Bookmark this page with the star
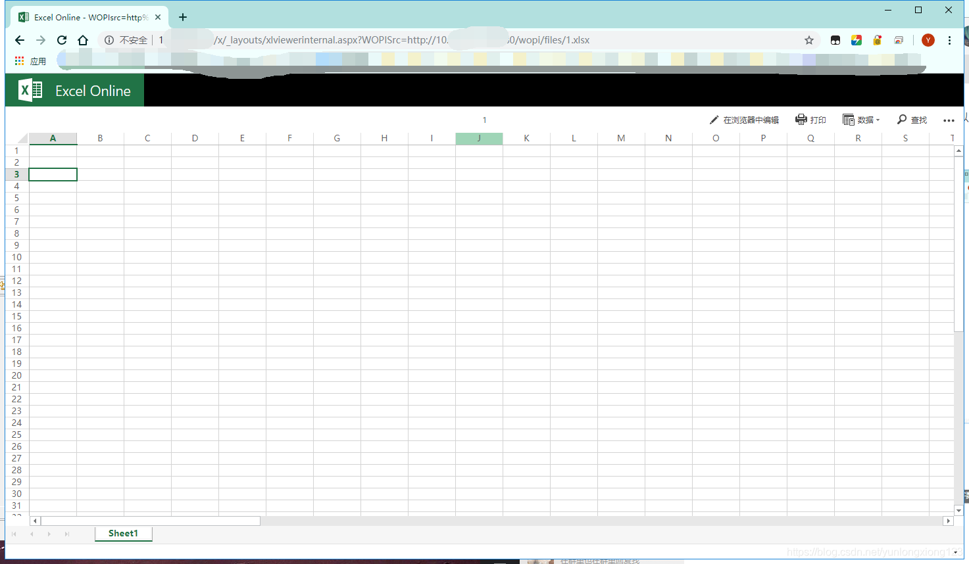 809,40
